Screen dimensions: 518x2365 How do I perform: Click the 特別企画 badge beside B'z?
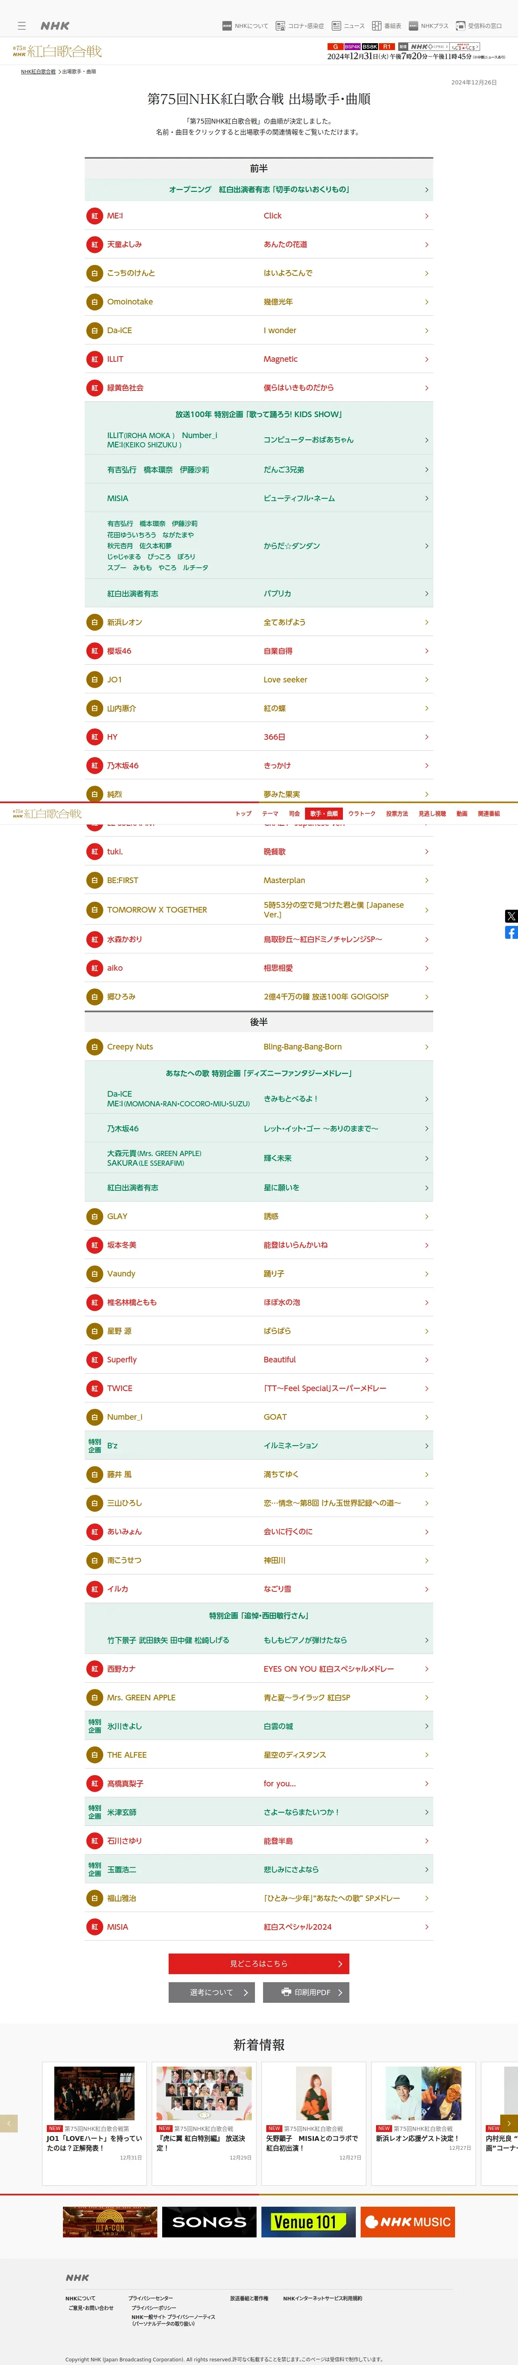point(94,1445)
